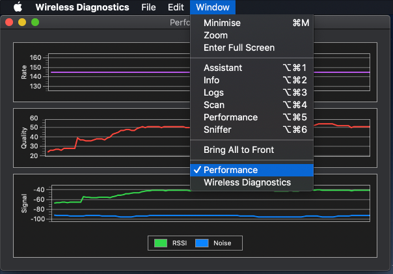Viewport: 393px width, 274px height.
Task: Close the open Window menu
Action: (x=213, y=7)
